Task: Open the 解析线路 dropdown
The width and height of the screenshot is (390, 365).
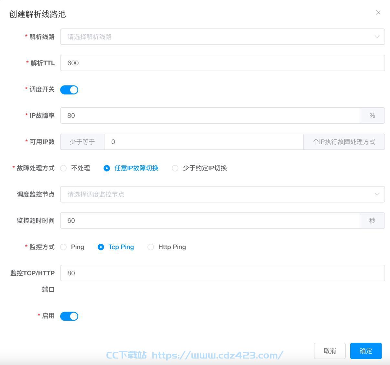Action: tap(222, 37)
